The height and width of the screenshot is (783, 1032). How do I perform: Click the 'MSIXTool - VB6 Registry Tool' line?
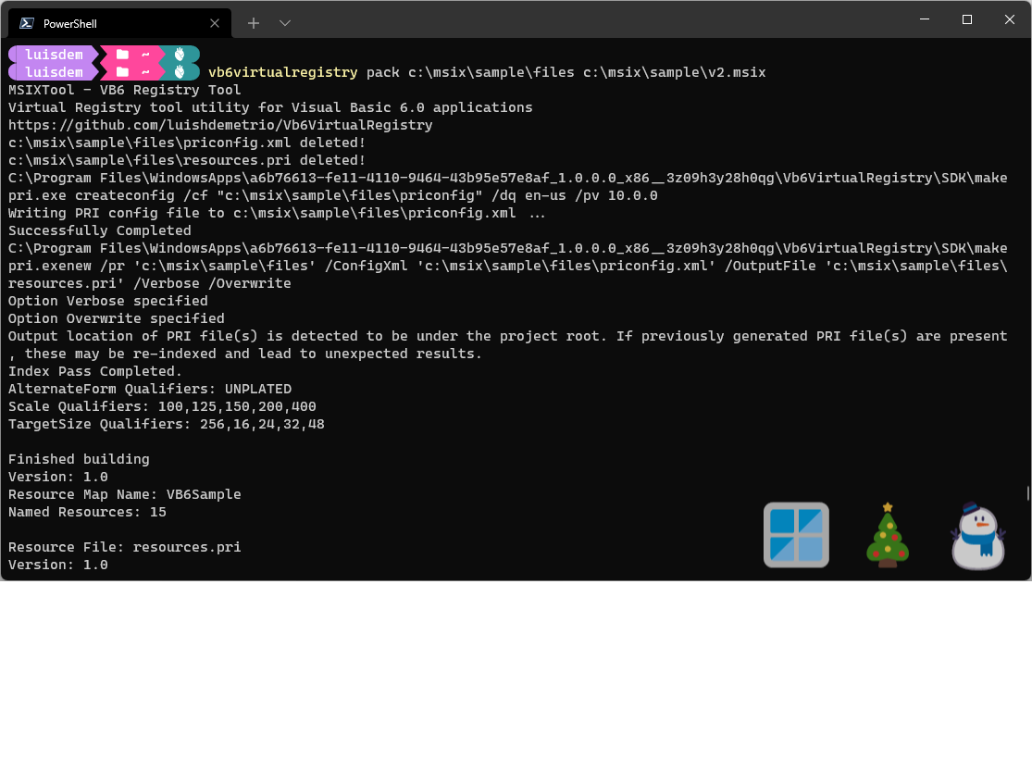point(124,90)
